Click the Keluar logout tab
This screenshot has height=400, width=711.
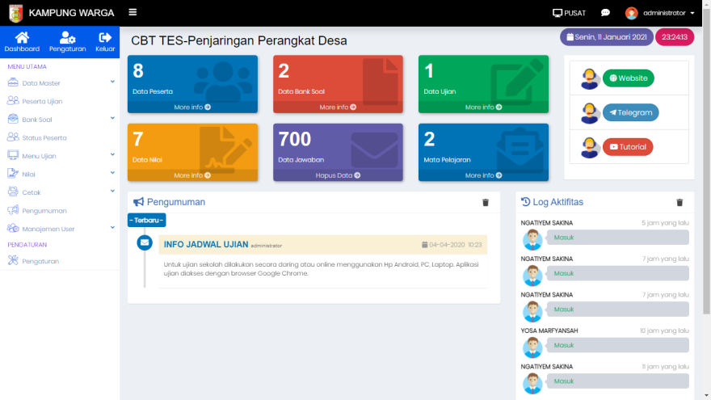pyautogui.click(x=105, y=42)
